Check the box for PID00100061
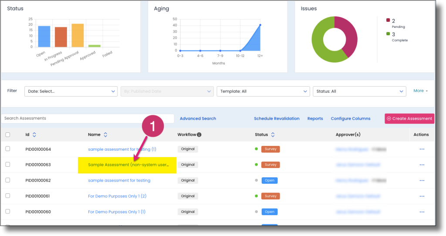Image resolution: width=446 pixels, height=236 pixels. [8, 196]
